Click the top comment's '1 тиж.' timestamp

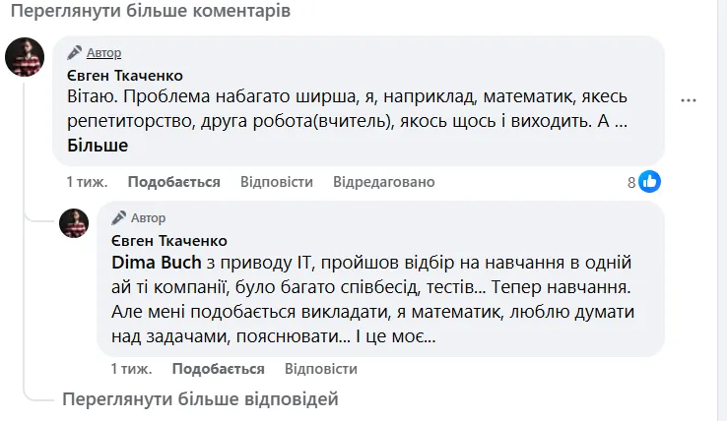tap(87, 182)
